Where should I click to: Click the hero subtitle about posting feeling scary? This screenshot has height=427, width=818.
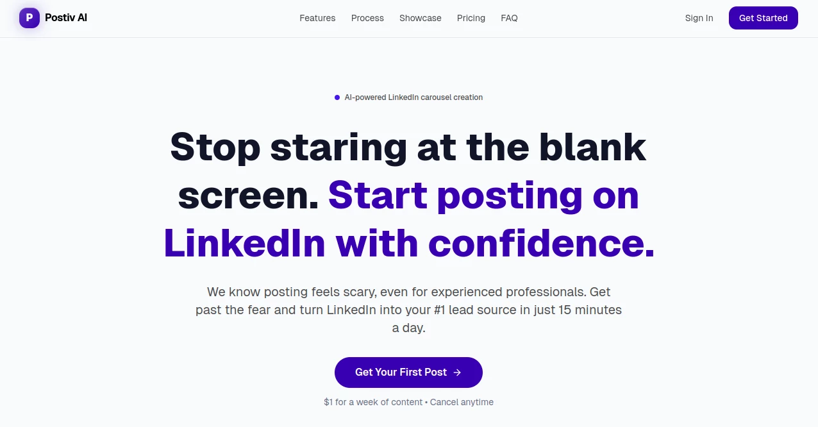(408, 310)
